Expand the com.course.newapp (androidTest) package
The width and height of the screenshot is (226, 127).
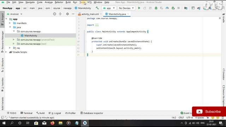(x=13, y=40)
